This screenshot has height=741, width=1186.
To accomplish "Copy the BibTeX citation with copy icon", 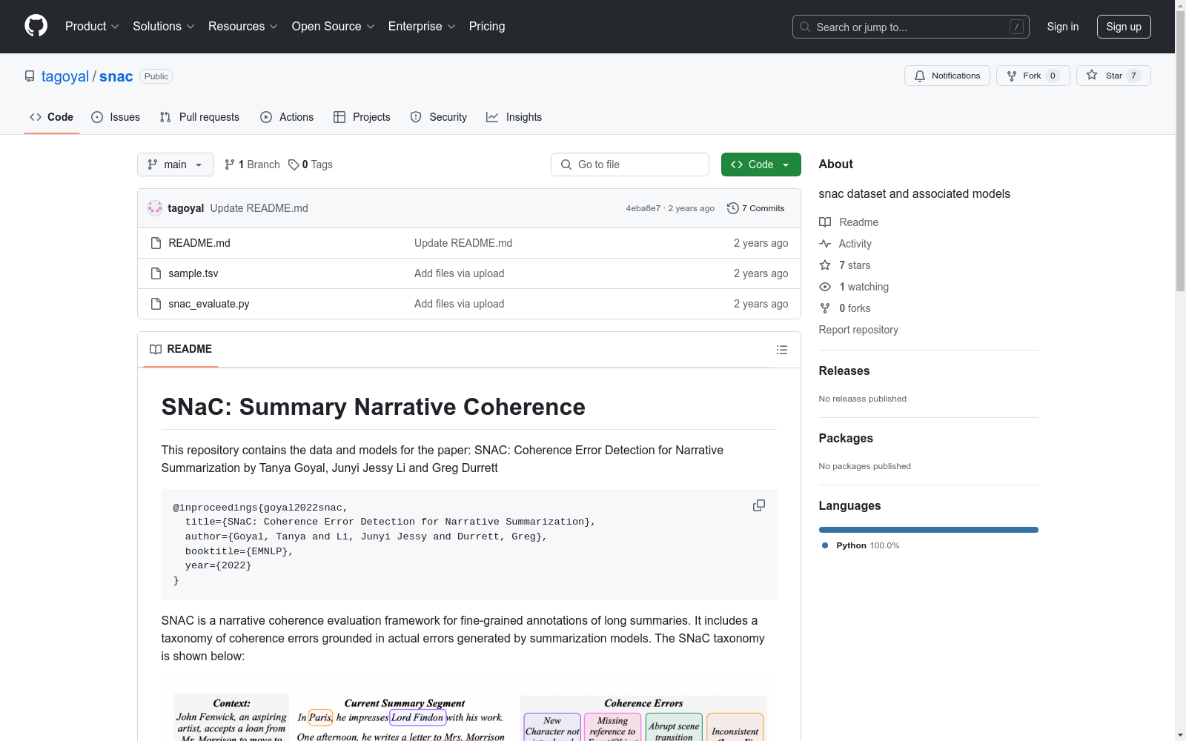I will [x=759, y=505].
